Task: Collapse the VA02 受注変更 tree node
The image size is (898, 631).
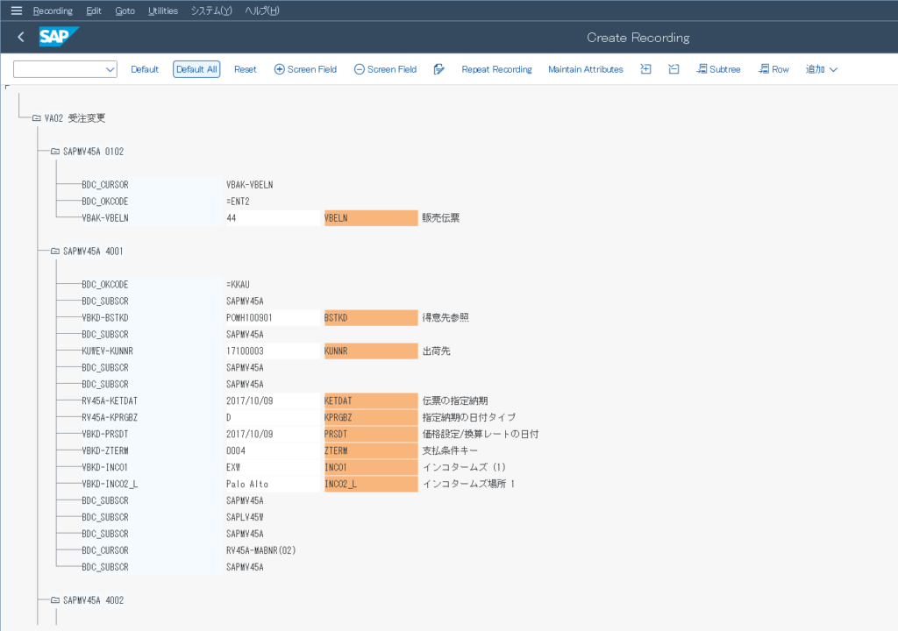Action: tap(36, 117)
